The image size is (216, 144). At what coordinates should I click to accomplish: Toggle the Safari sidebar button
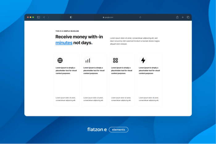coord(39,17)
